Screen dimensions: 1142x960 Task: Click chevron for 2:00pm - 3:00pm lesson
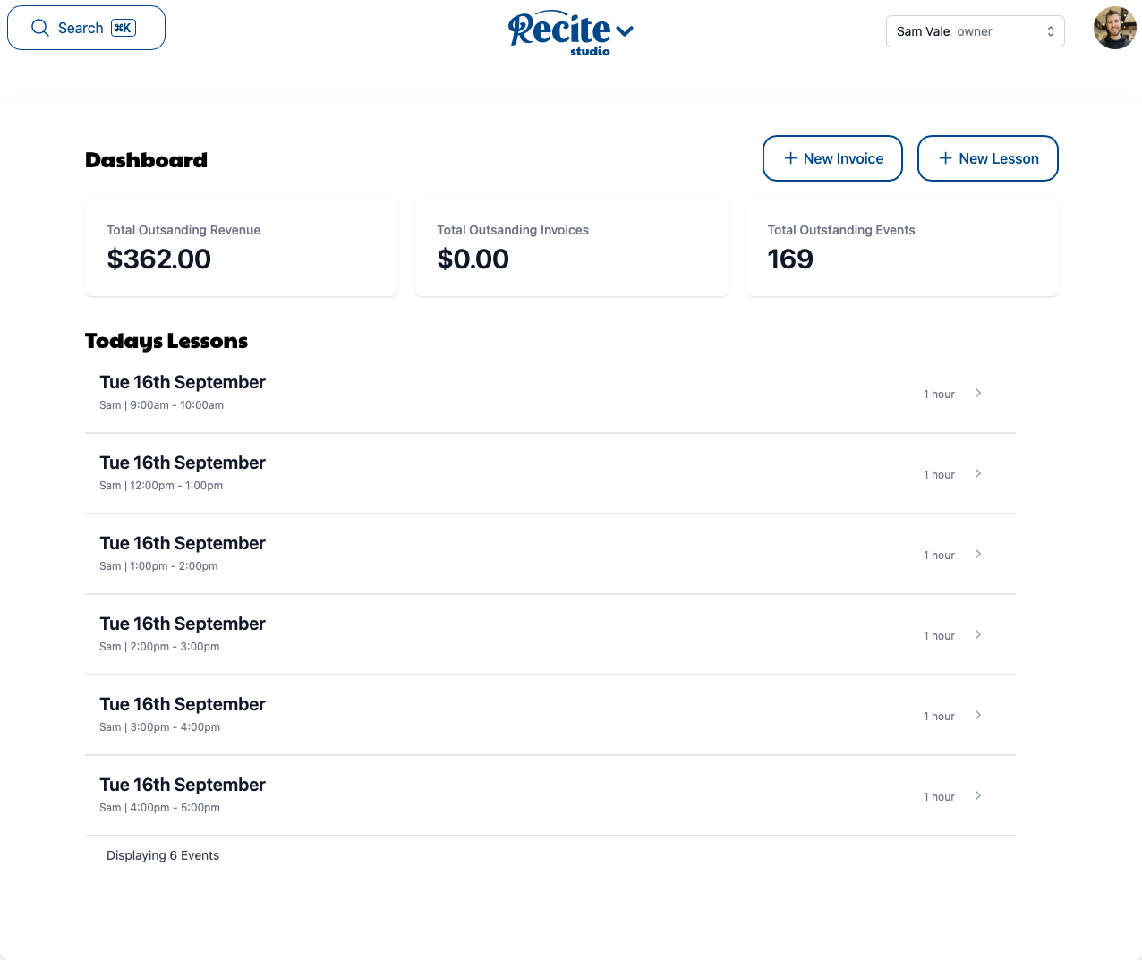point(978,634)
